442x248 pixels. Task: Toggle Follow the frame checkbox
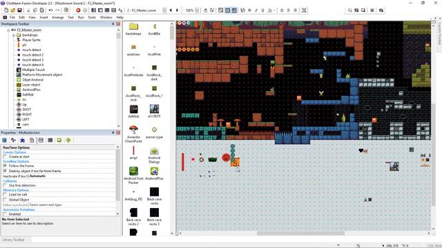pos(5,166)
